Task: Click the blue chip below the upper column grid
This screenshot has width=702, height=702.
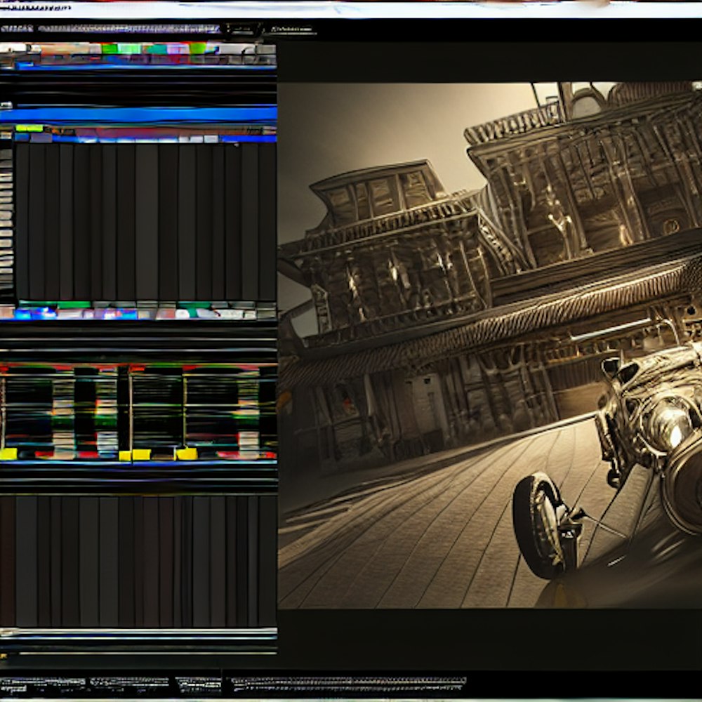Action: [x=23, y=314]
